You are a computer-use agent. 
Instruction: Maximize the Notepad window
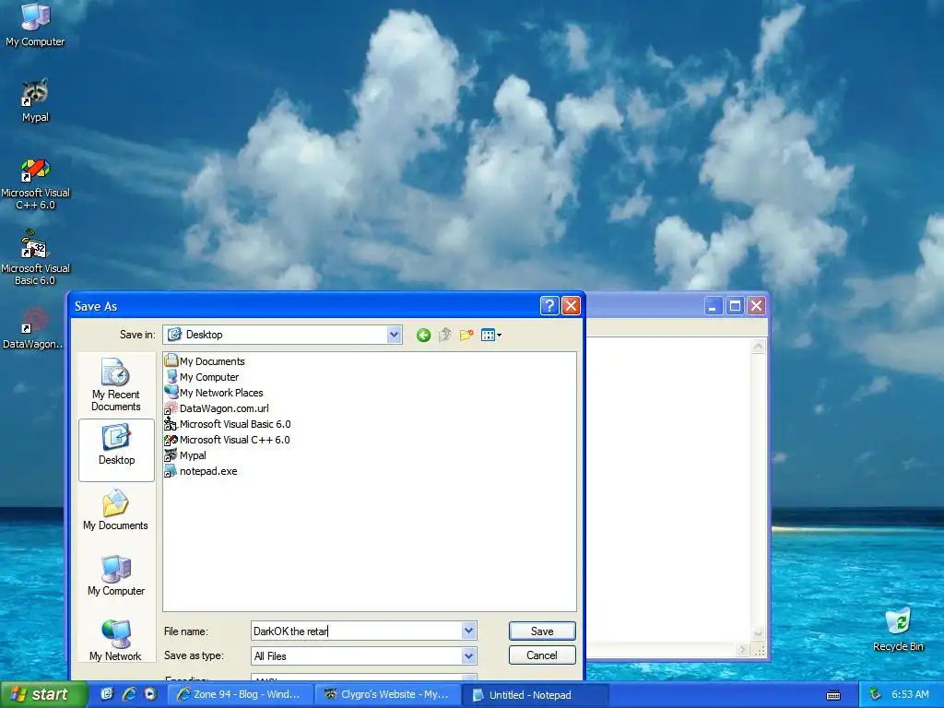[x=735, y=306]
